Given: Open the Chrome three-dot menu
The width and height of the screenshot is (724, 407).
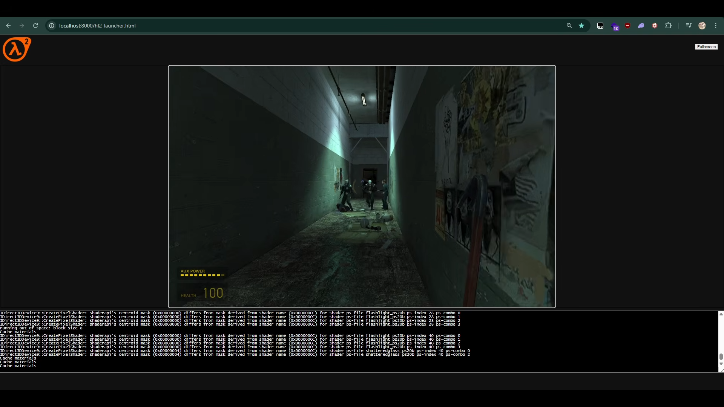Looking at the screenshot, I should pos(716,26).
